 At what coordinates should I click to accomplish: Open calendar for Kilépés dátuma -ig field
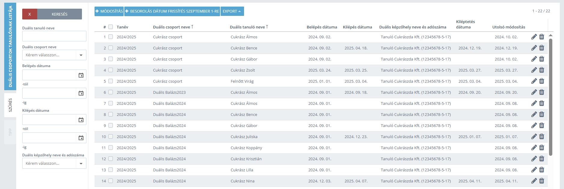(81, 138)
